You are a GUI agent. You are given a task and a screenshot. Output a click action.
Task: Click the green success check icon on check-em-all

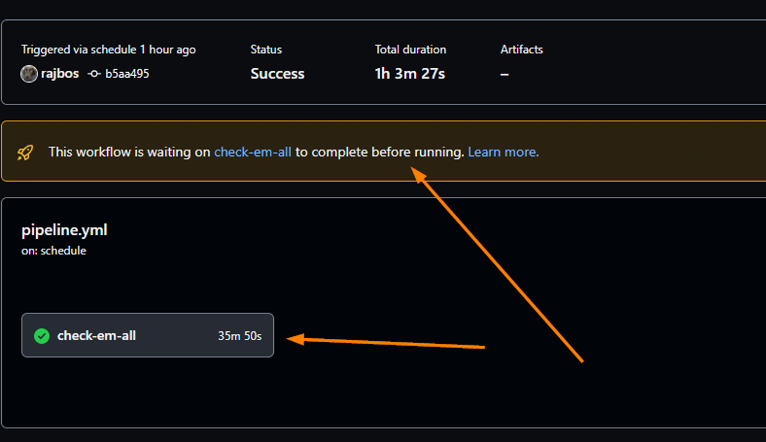(x=41, y=336)
